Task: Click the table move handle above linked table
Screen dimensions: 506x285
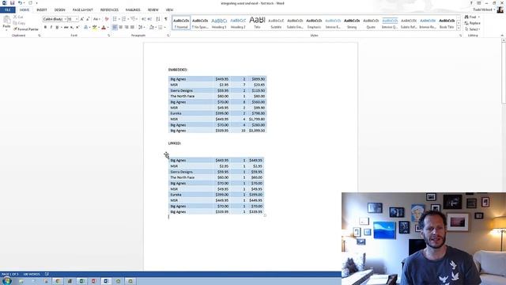Action: 166,155
